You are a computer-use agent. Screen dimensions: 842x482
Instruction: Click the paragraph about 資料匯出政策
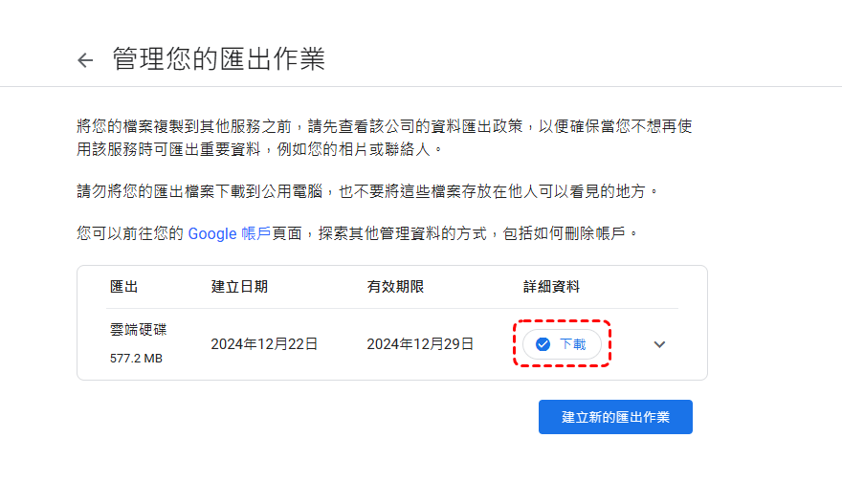(383, 126)
